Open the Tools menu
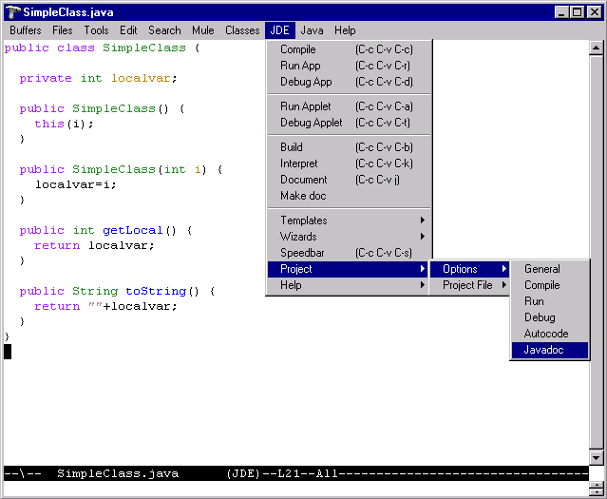The width and height of the screenshot is (607, 499). pos(96,30)
